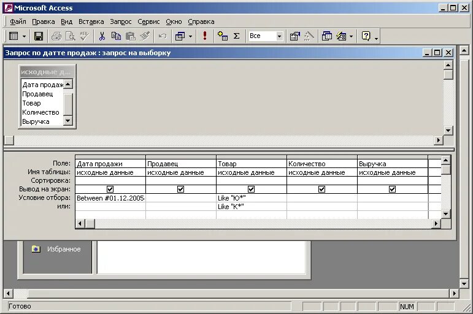Open the Окно menu
This screenshot has height=314, width=473.
coord(174,21)
